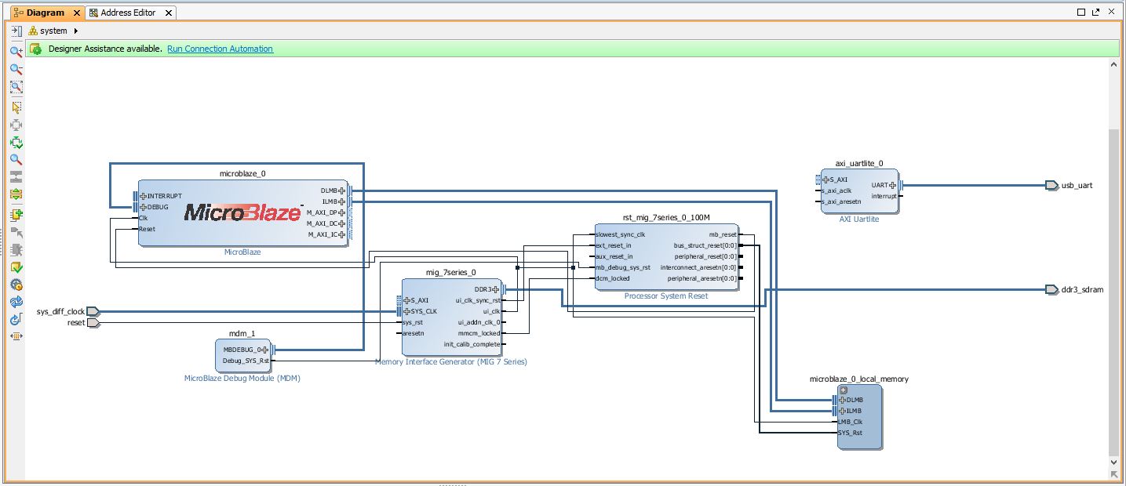Close the Diagram tab
The width and height of the screenshot is (1126, 486).
pyautogui.click(x=77, y=13)
